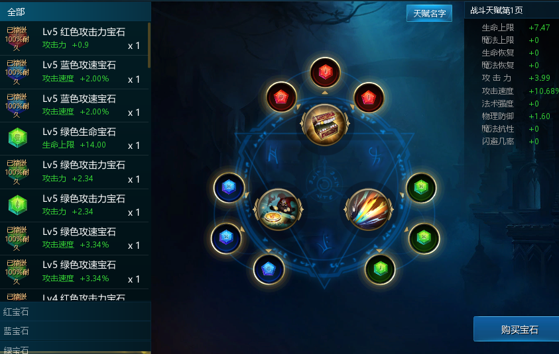Click the uppermost blue gem slot
This screenshot has height=354, width=559.
click(229, 187)
